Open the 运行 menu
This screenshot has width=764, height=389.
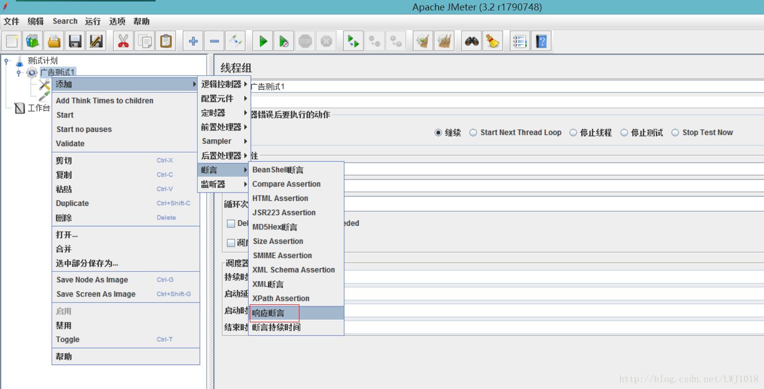click(93, 21)
